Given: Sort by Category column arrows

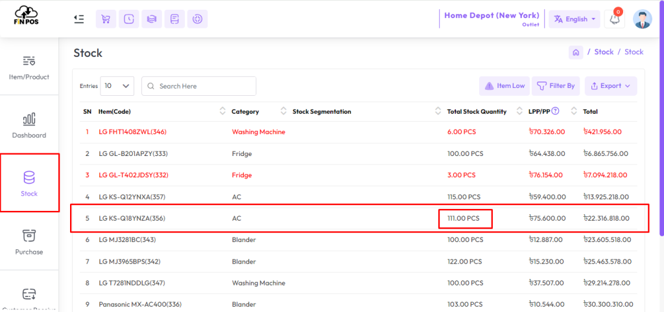Looking at the screenshot, I should pyautogui.click(x=284, y=111).
